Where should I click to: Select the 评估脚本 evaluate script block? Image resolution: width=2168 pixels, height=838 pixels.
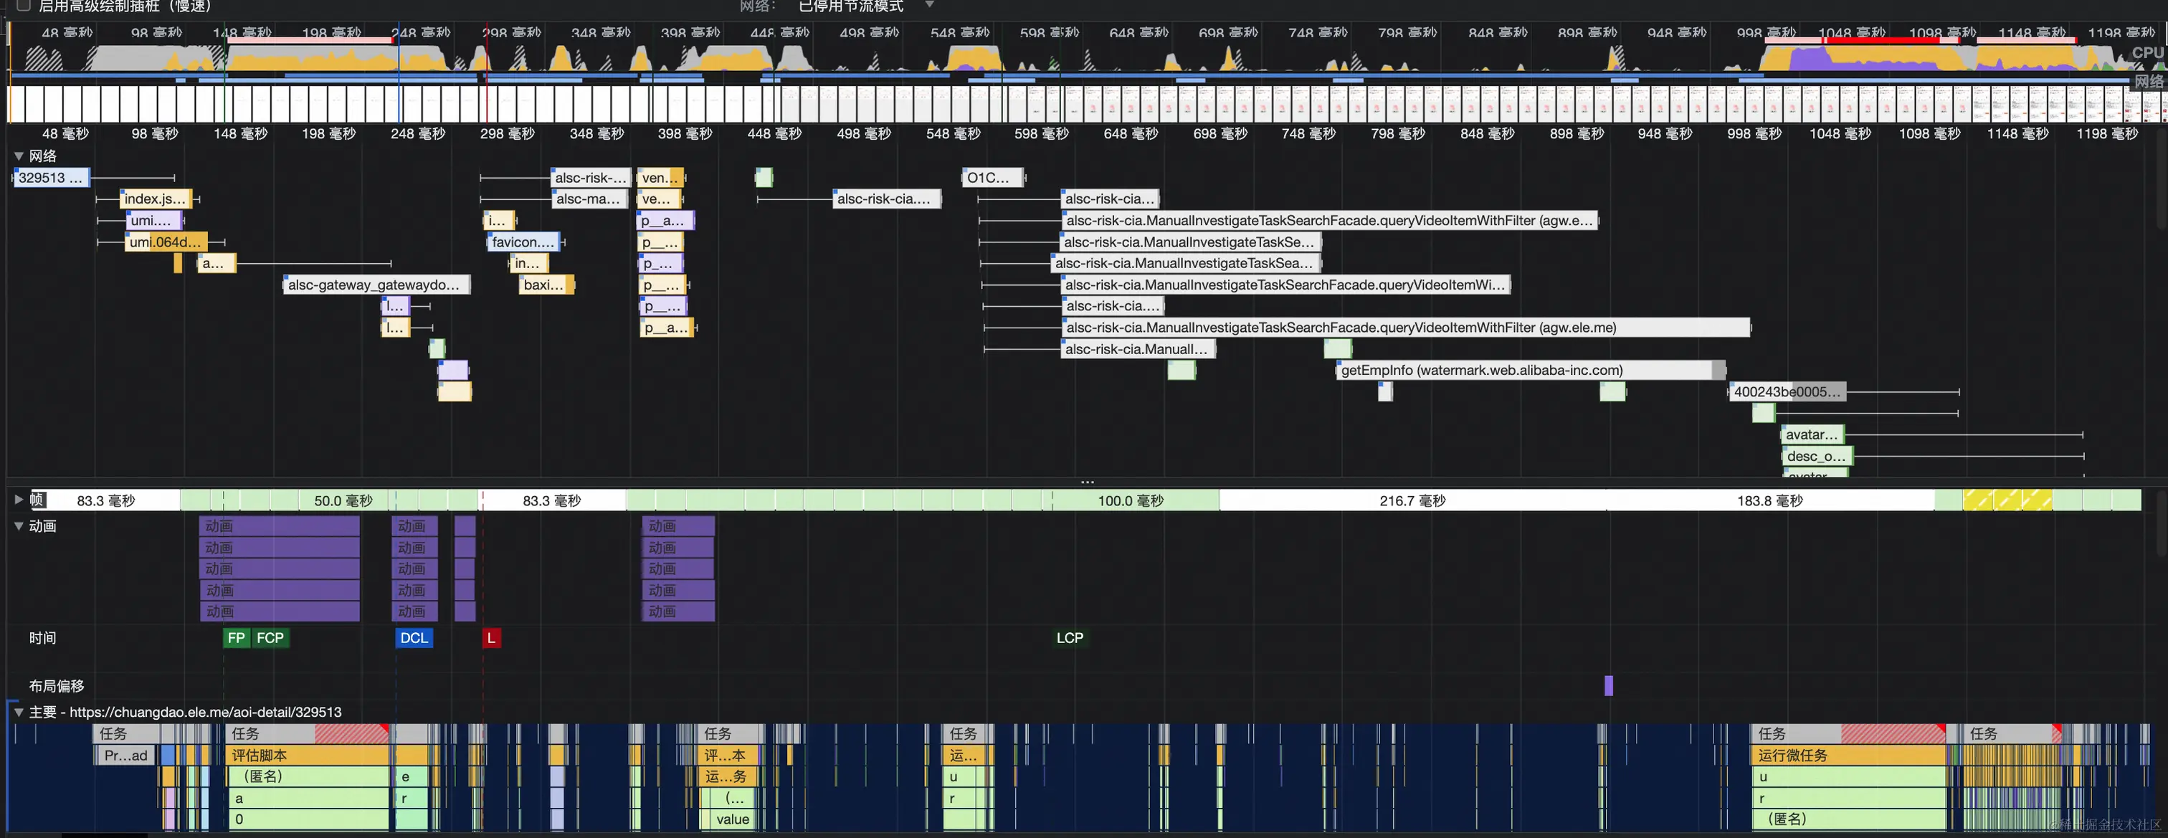tap(308, 756)
